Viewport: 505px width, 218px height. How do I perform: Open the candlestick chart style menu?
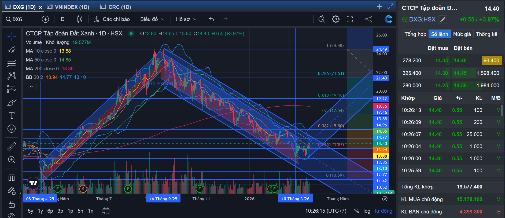[x=80, y=19]
